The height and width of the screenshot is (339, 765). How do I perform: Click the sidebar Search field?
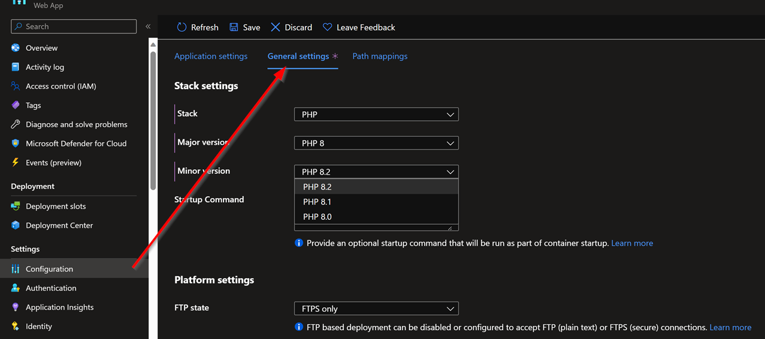tap(74, 26)
